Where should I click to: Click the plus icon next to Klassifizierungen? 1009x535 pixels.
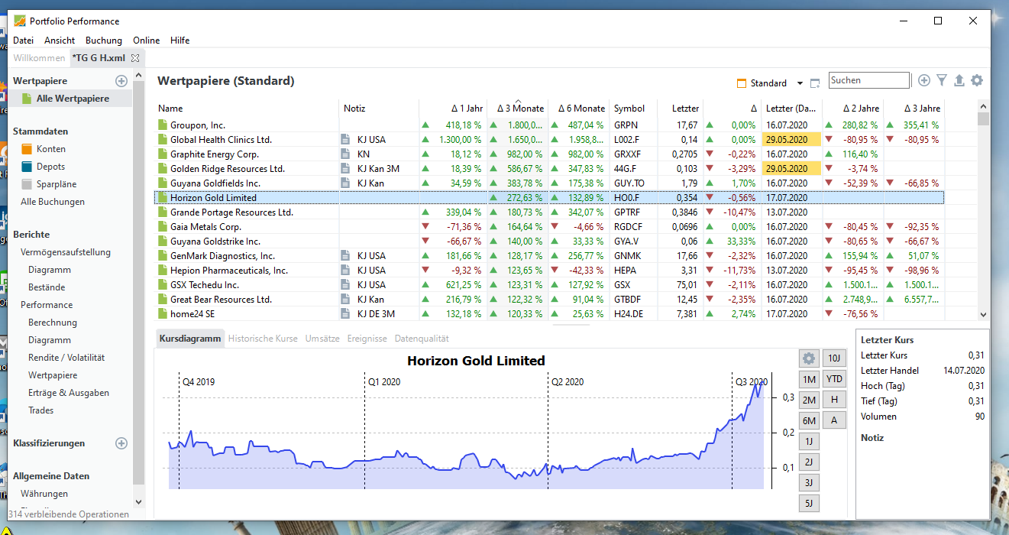(121, 443)
